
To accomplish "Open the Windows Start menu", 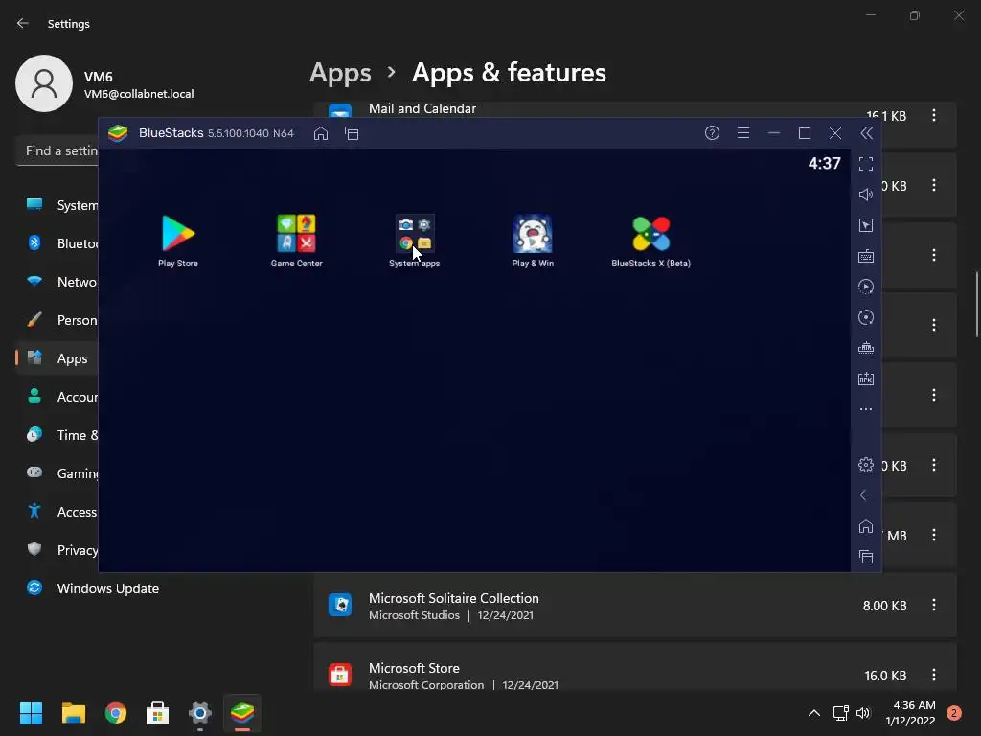I will (31, 713).
